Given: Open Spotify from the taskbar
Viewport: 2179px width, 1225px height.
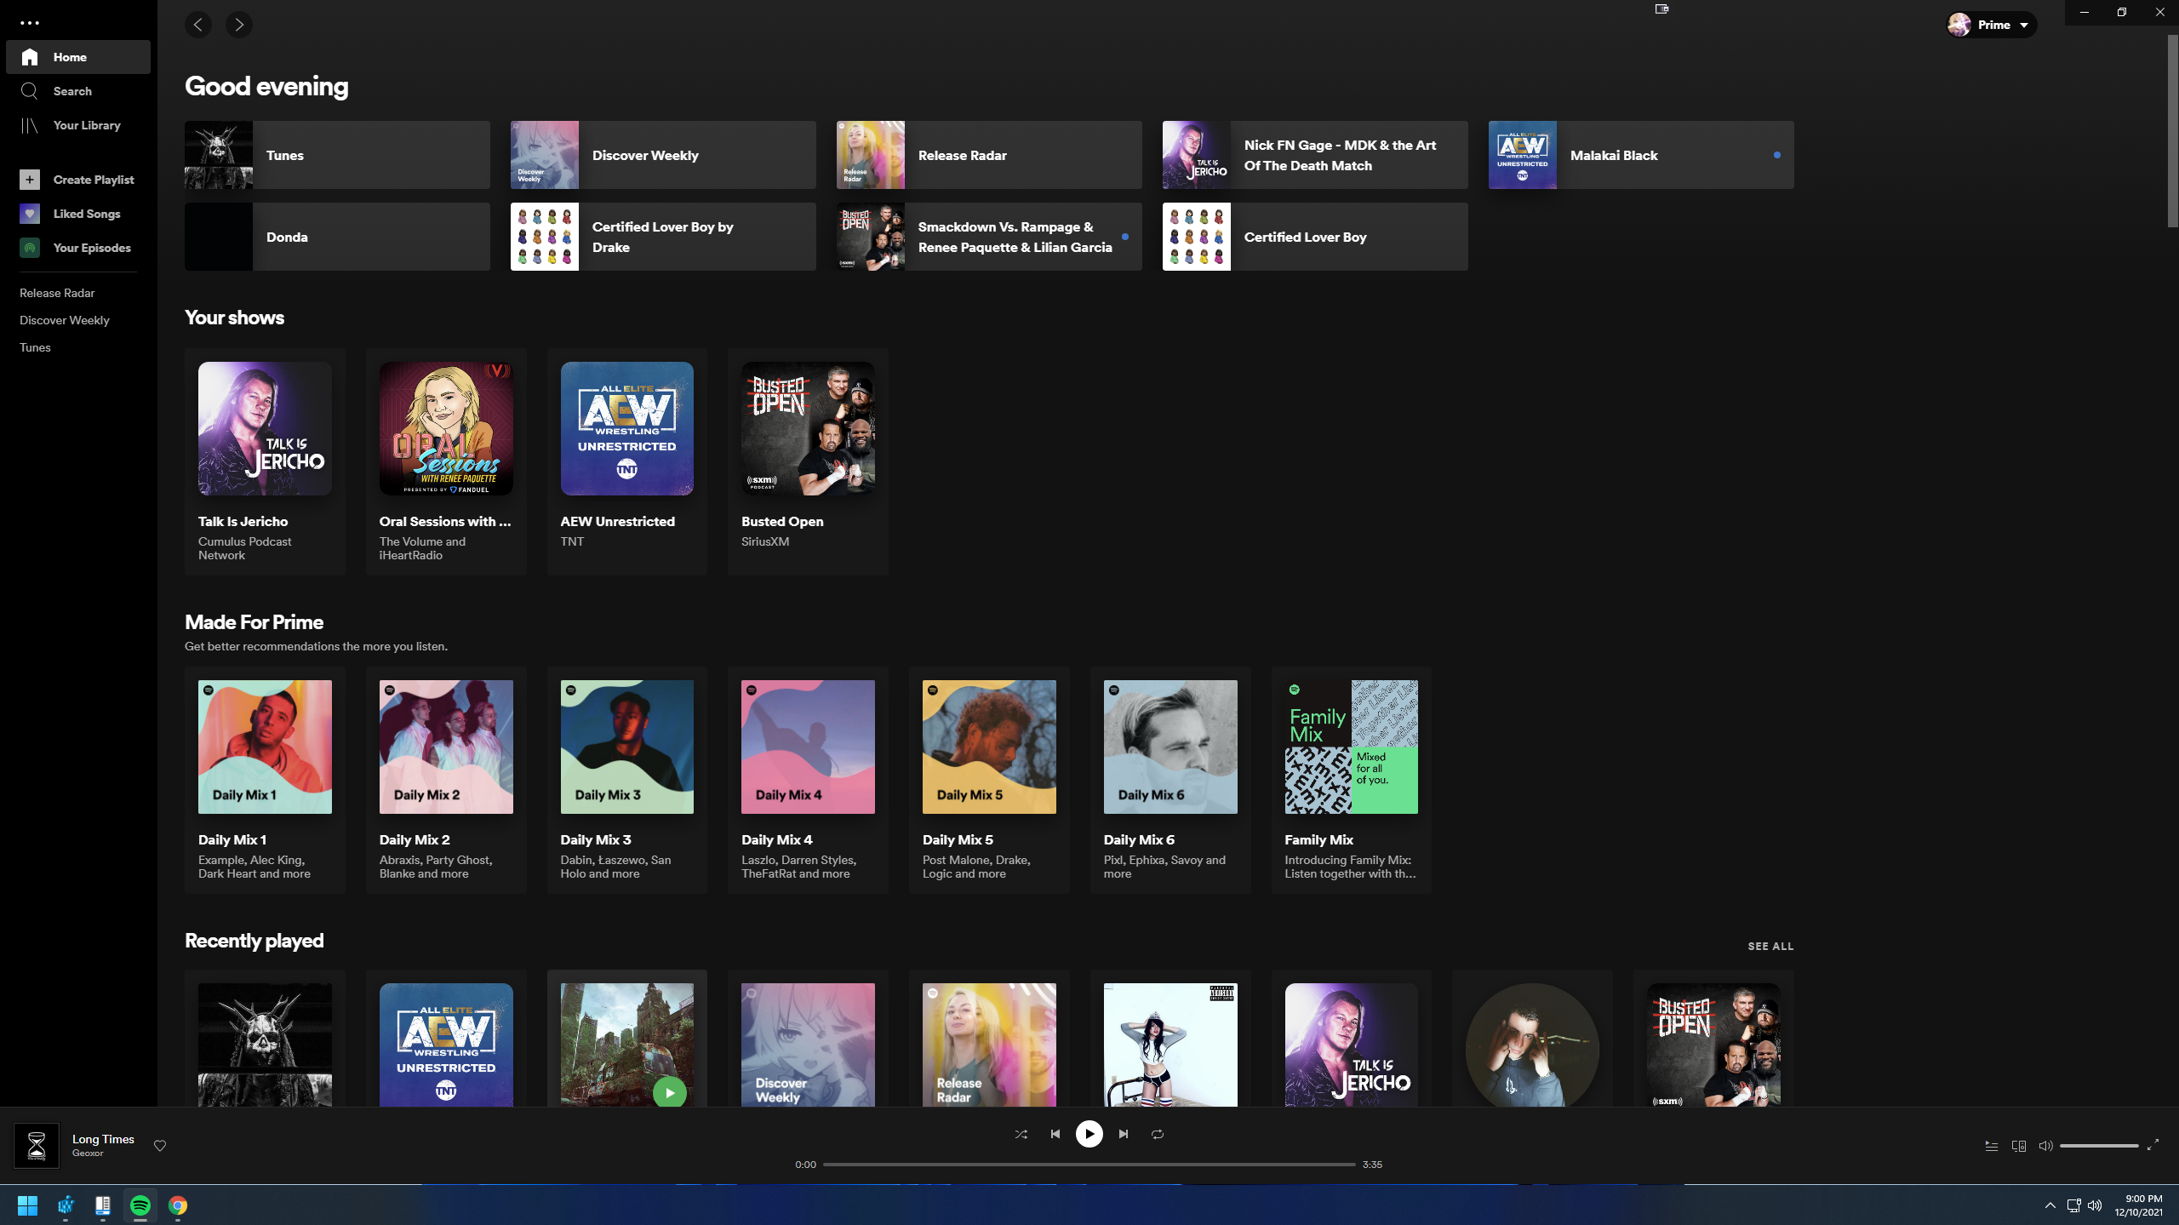Looking at the screenshot, I should (x=140, y=1205).
